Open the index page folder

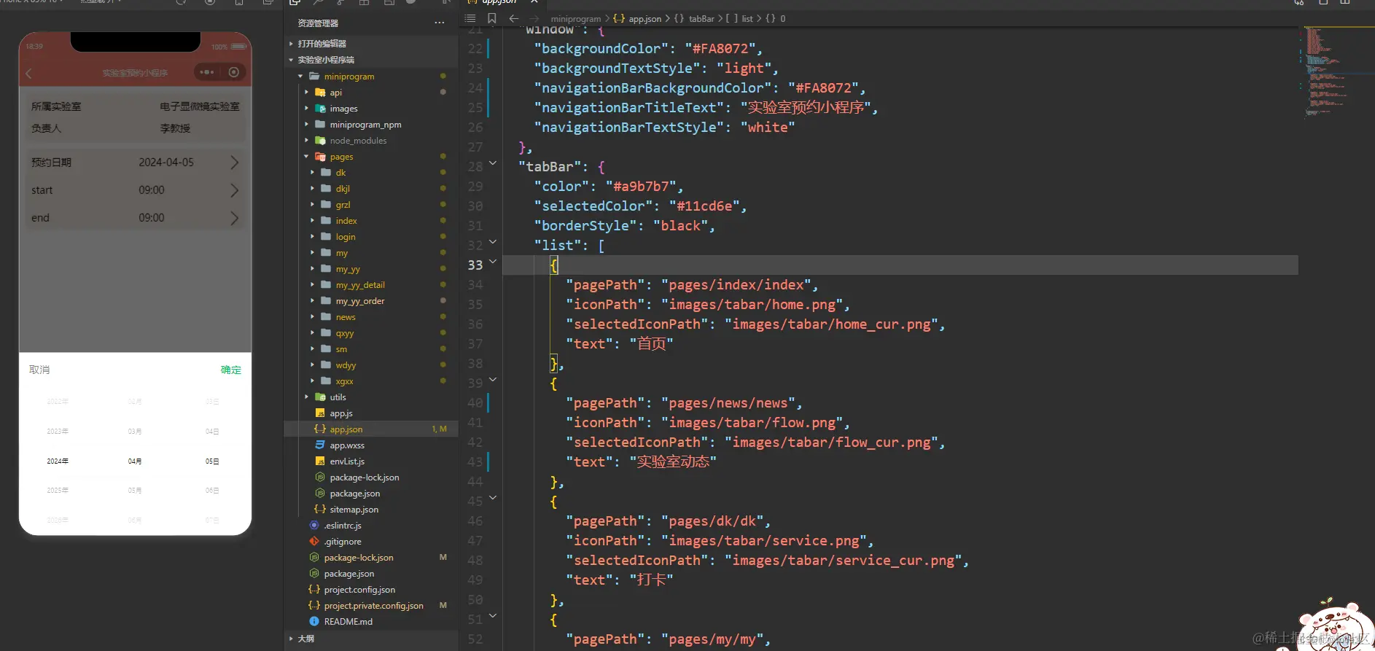tap(346, 221)
